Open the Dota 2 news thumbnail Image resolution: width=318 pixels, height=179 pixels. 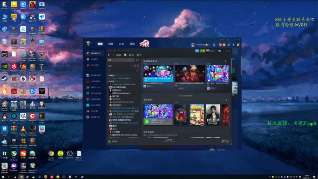(x=190, y=74)
